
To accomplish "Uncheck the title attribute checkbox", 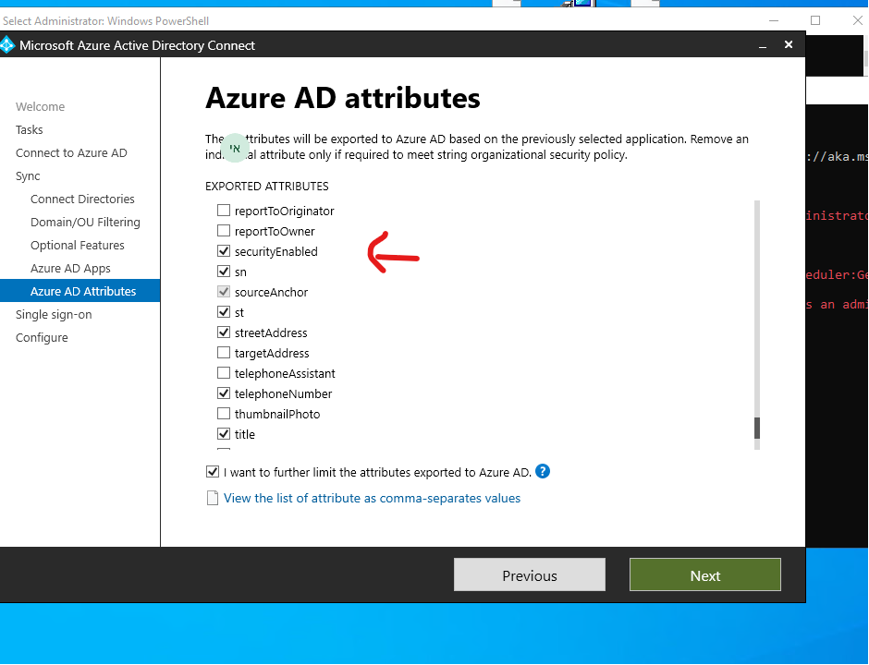I will pos(224,434).
